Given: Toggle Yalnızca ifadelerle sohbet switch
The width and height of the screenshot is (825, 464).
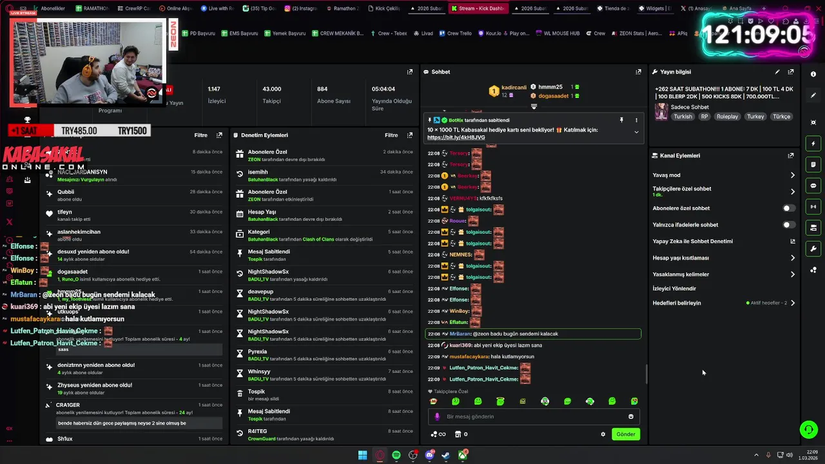Looking at the screenshot, I should (788, 225).
